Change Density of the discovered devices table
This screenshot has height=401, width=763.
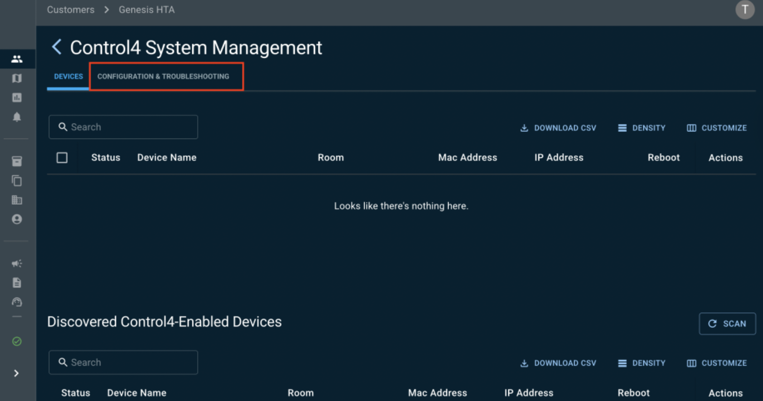click(641, 363)
